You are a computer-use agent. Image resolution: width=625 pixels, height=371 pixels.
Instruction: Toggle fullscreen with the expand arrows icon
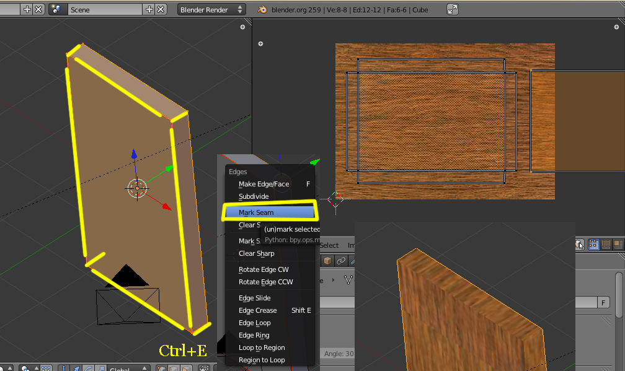coord(453,9)
